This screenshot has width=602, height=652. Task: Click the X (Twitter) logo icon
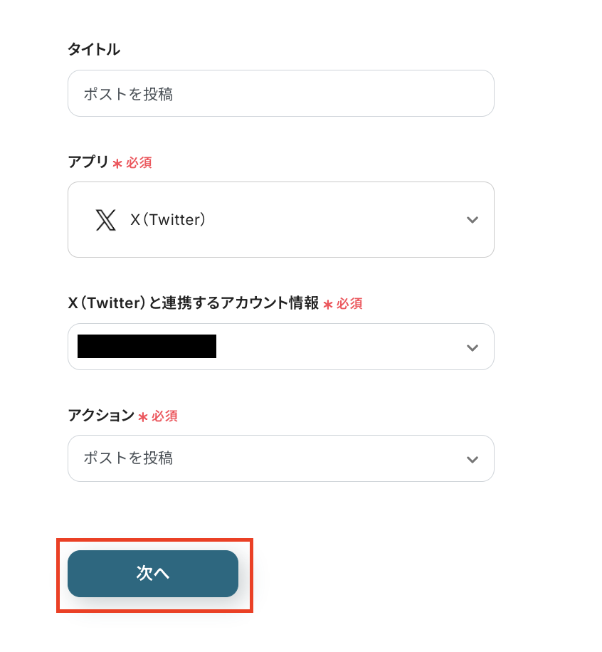tap(105, 220)
